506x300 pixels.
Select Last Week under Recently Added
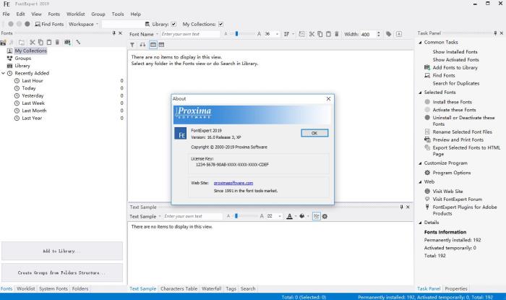[33, 103]
